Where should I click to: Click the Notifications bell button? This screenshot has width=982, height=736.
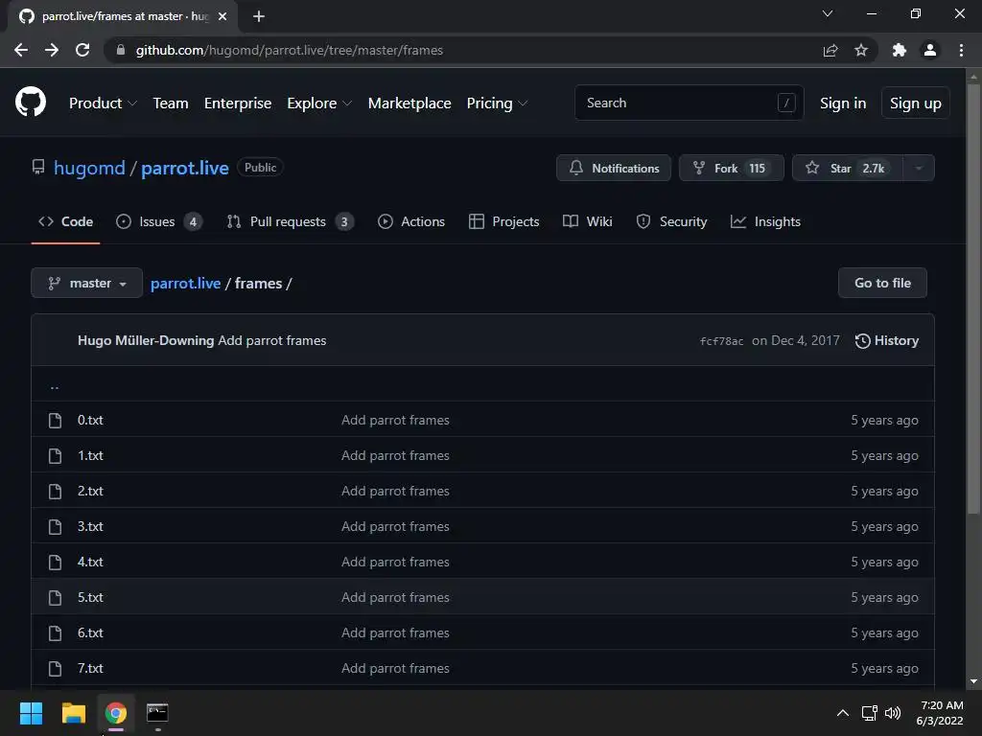coord(613,168)
